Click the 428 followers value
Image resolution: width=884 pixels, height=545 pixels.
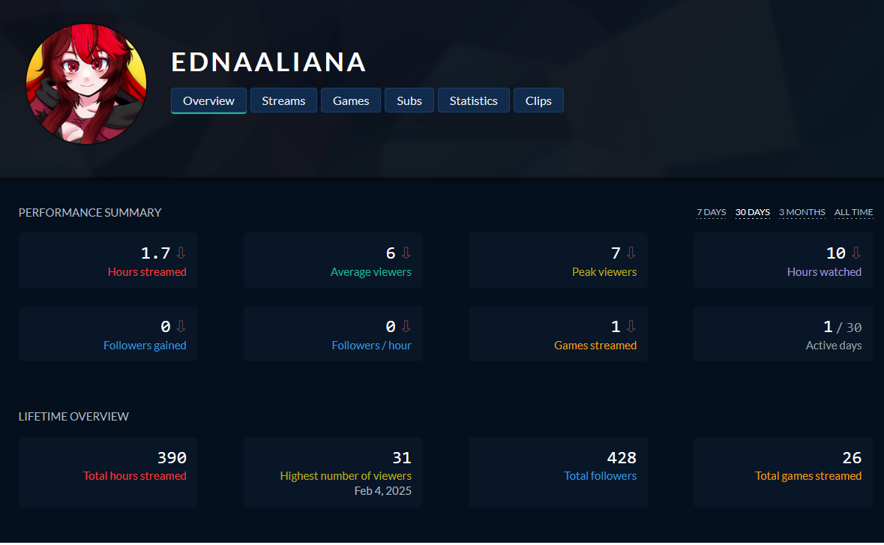tap(622, 457)
